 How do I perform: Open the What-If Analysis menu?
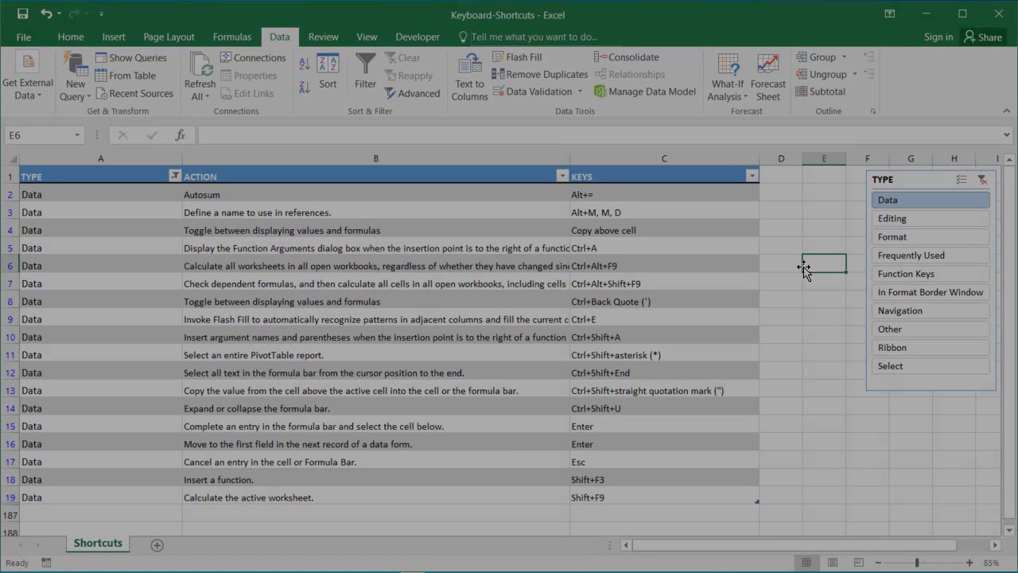[728, 78]
